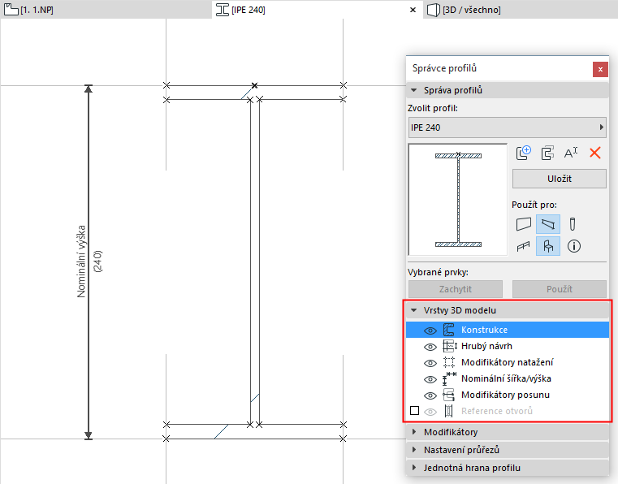Select the Konstrukce layer row
This screenshot has height=484, width=618.
click(x=508, y=330)
